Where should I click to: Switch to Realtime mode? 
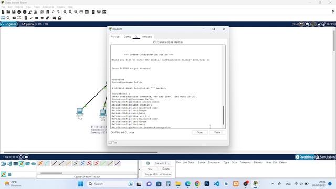tap(304, 157)
